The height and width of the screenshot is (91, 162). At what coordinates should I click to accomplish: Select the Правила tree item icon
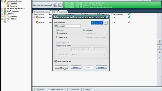[x=8, y=4]
